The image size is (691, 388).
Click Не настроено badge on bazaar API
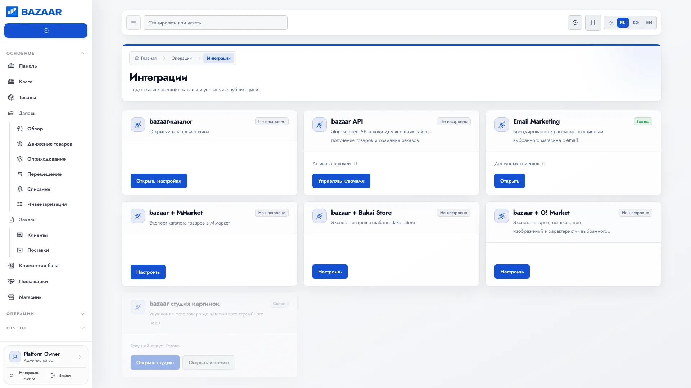(x=454, y=121)
